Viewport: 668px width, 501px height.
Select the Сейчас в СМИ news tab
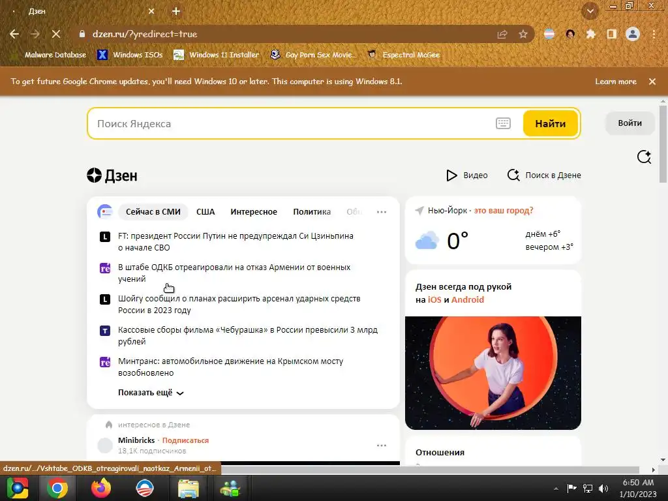(153, 212)
